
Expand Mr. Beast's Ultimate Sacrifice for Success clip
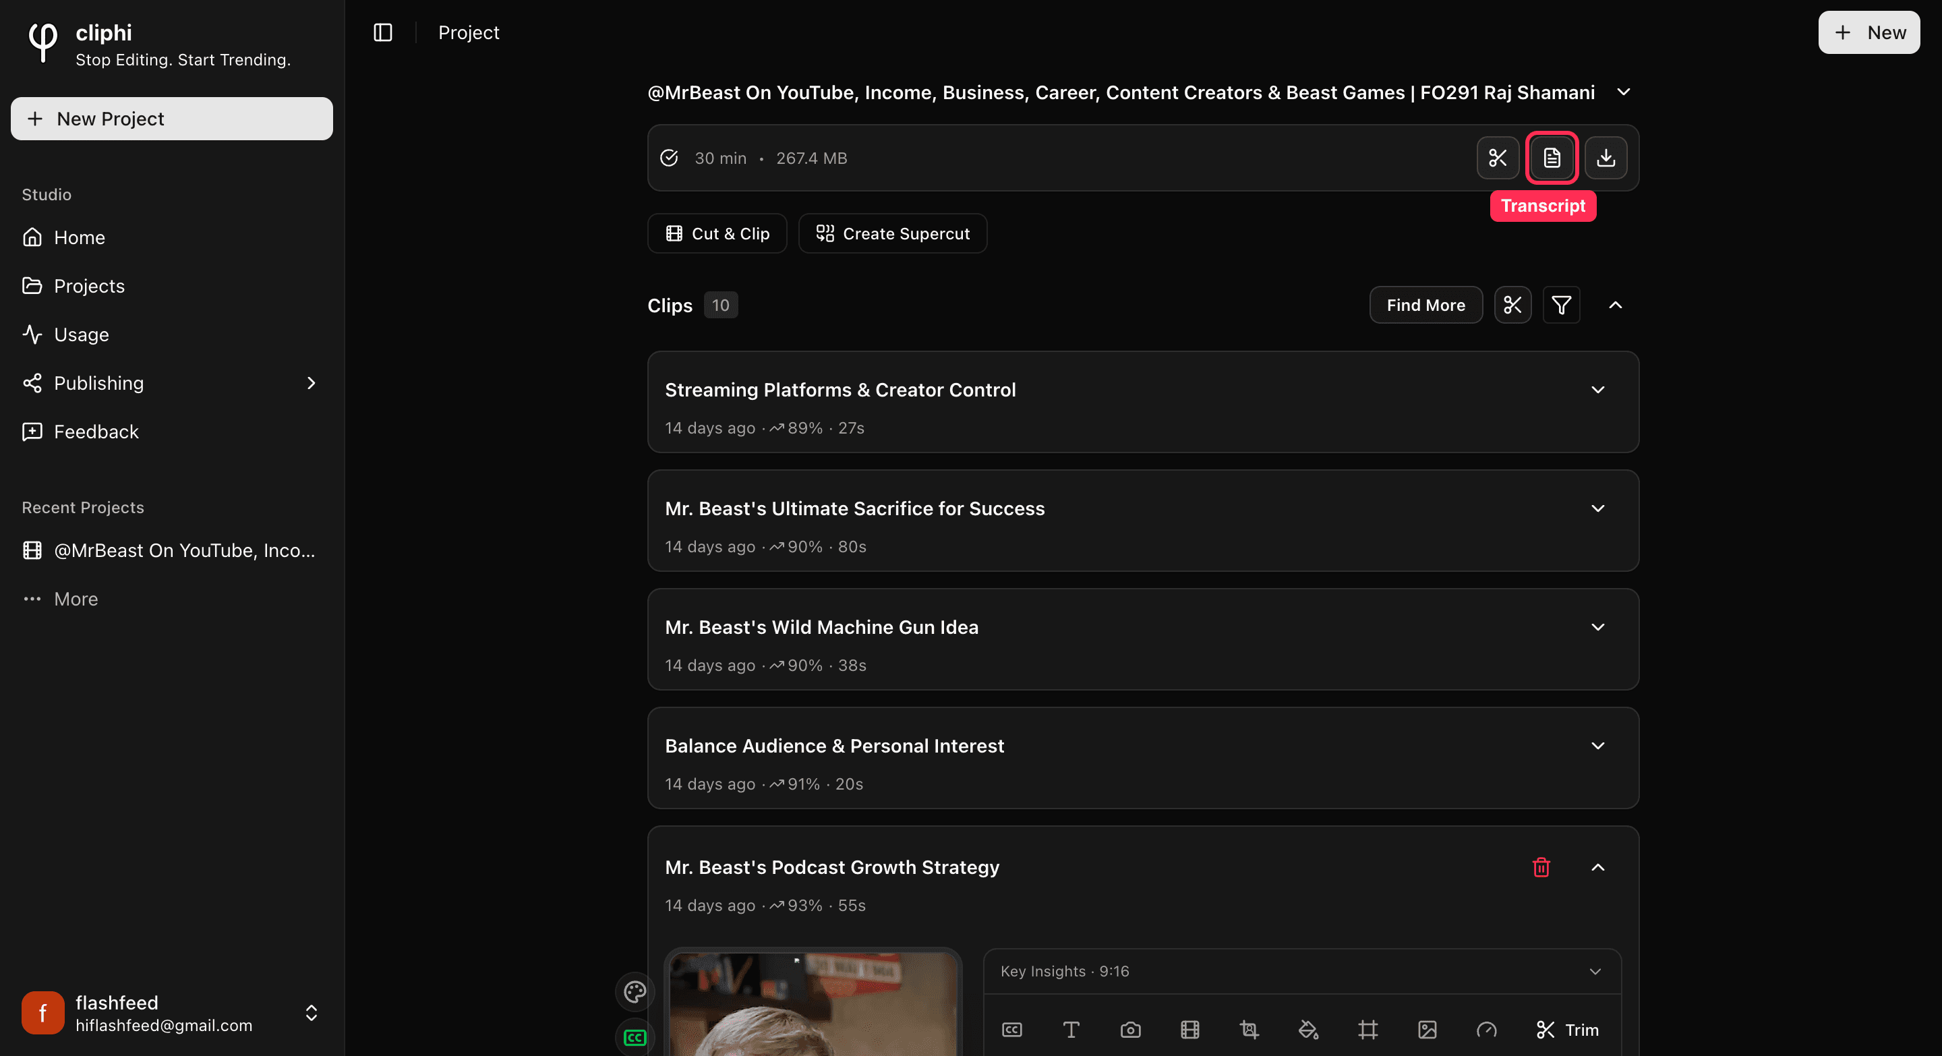1597,508
